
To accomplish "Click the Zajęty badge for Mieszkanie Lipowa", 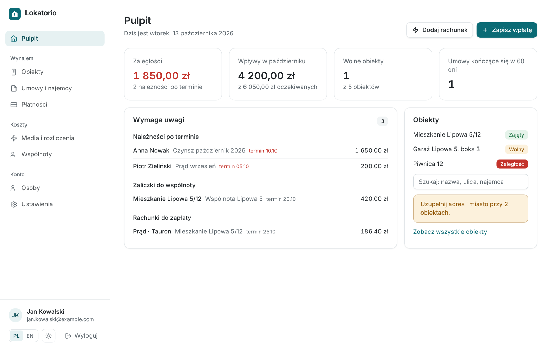I will coord(516,135).
